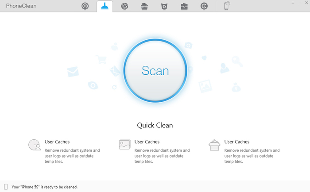Open the first toolbar tab with the circular target icon

(85, 6)
